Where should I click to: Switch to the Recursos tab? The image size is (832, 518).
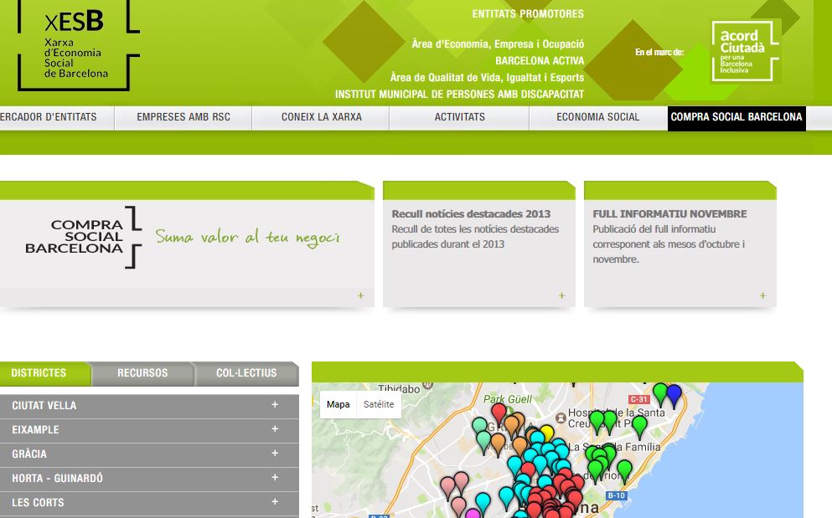coord(142,373)
